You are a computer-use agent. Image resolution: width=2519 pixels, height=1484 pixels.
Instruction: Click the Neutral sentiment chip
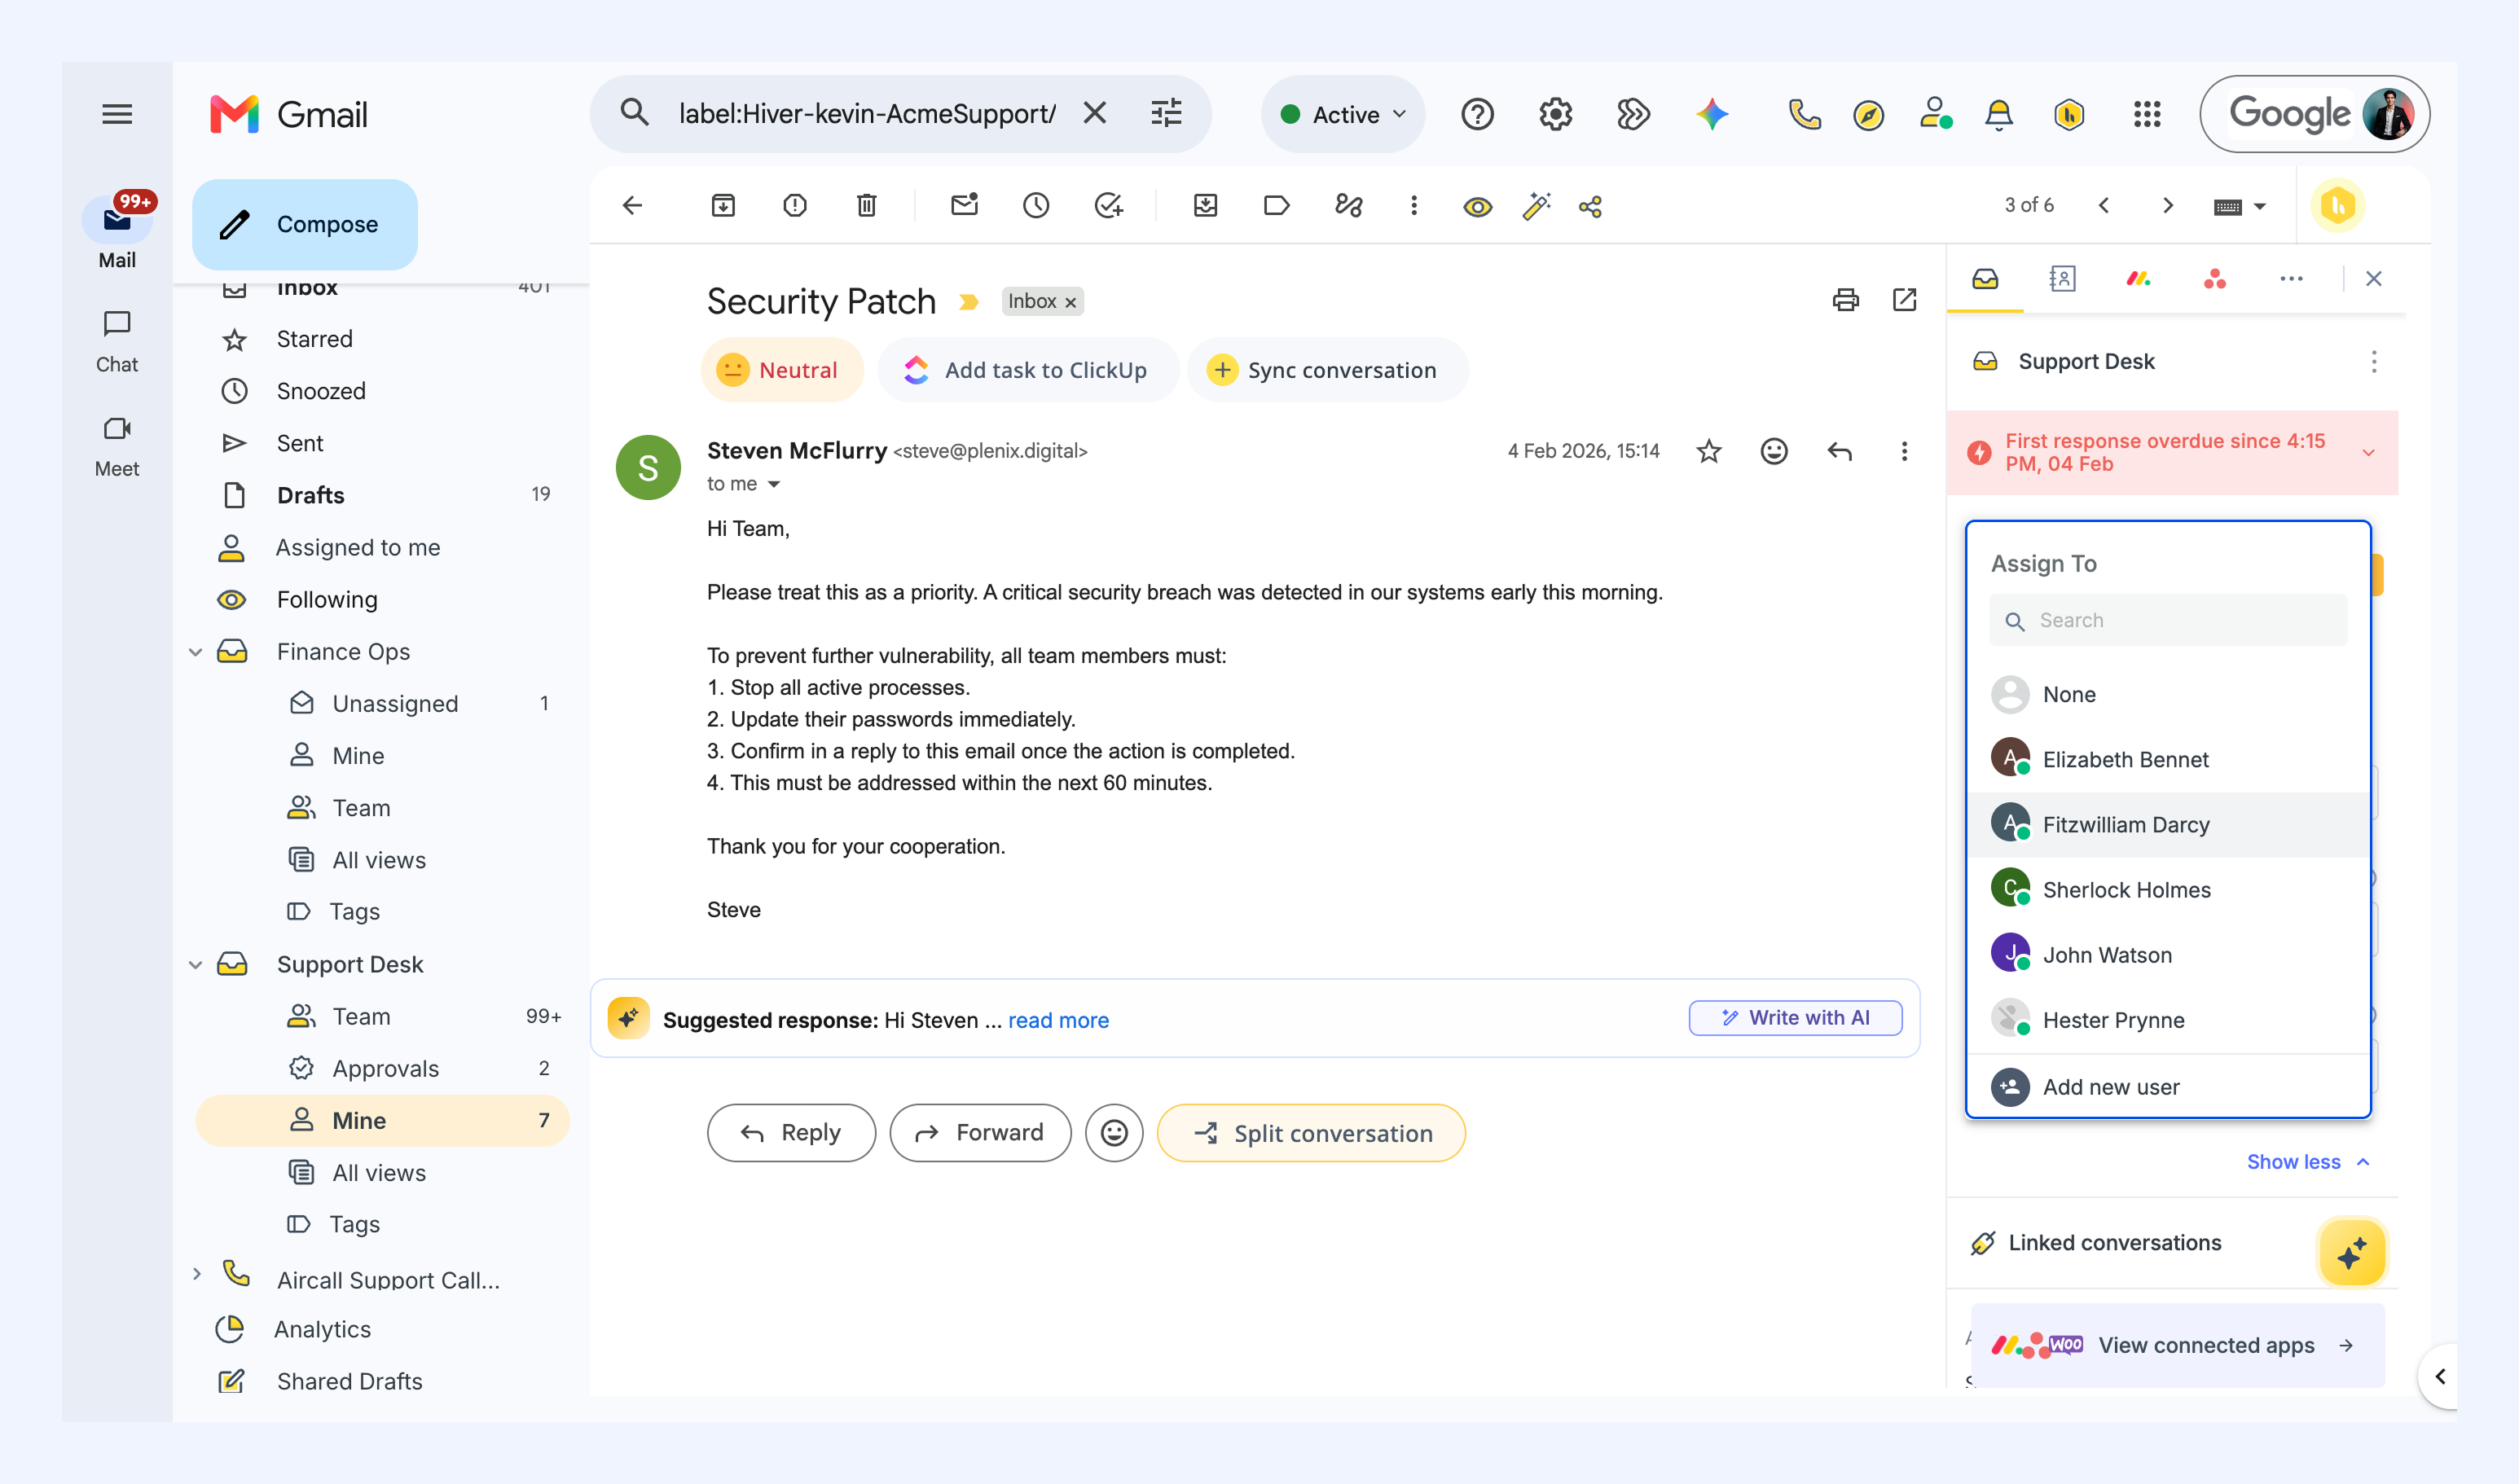781,370
